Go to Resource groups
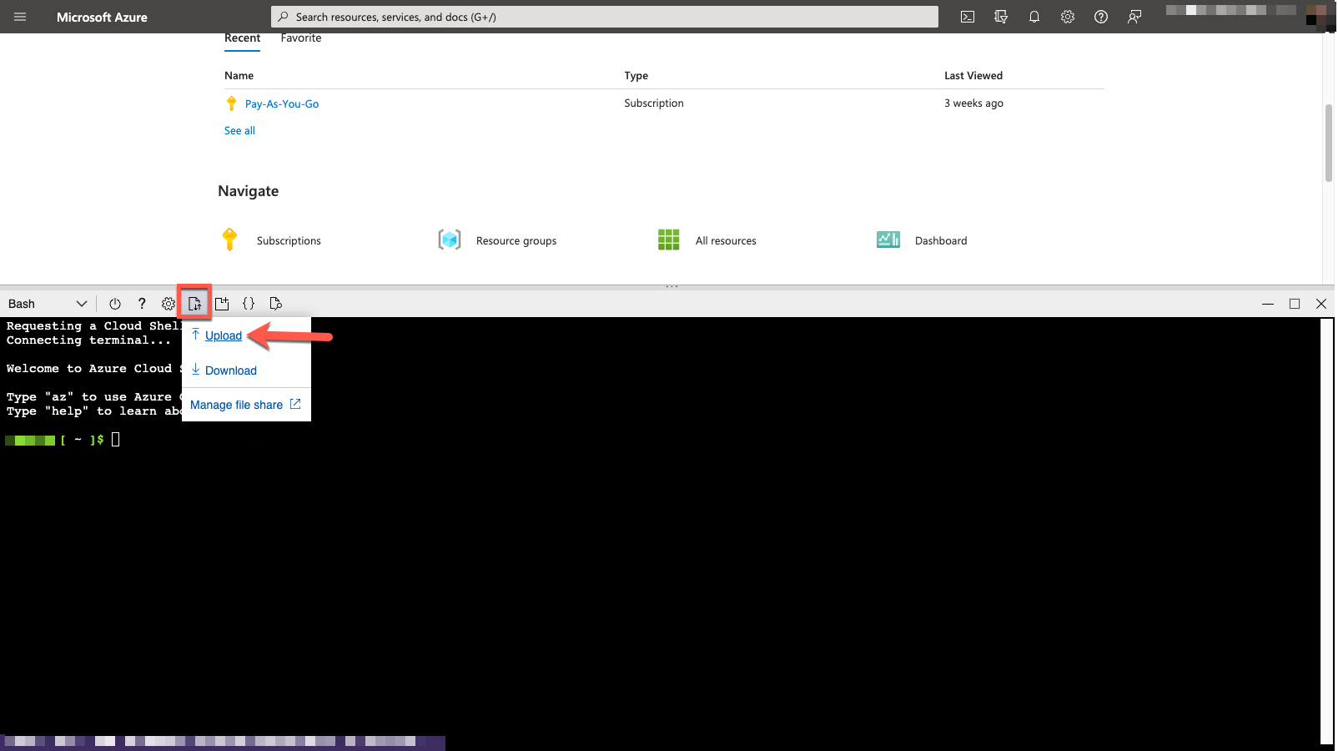Viewport: 1338px width, 751px height. (x=516, y=240)
